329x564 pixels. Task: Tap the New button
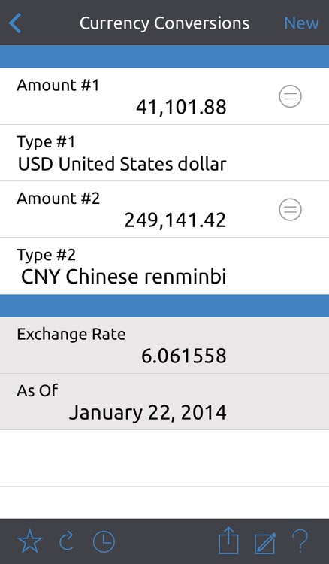point(301,23)
